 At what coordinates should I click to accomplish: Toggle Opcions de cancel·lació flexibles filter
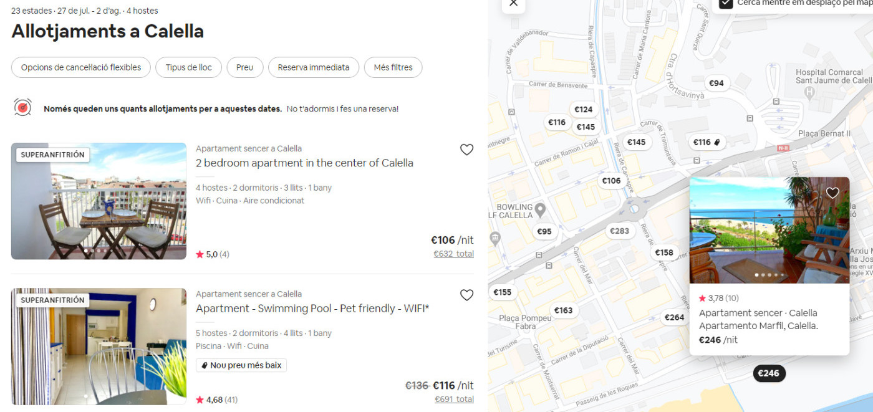81,67
